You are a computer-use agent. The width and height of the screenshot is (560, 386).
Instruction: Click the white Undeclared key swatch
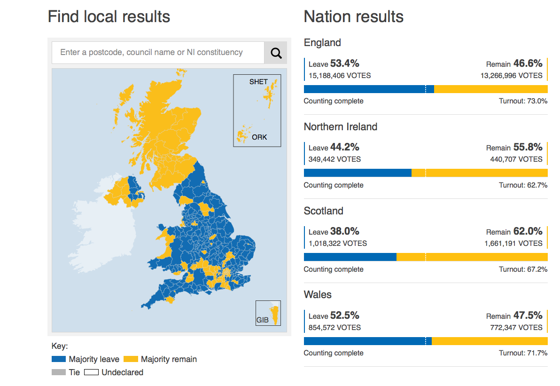coord(91,372)
